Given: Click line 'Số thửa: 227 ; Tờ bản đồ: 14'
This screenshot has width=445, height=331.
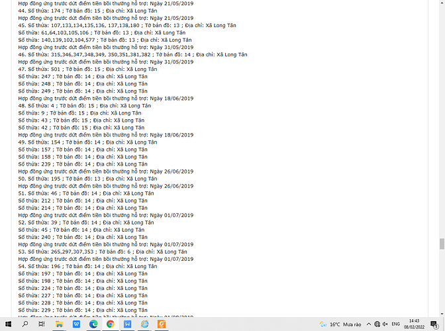Looking at the screenshot, I should point(83,295).
